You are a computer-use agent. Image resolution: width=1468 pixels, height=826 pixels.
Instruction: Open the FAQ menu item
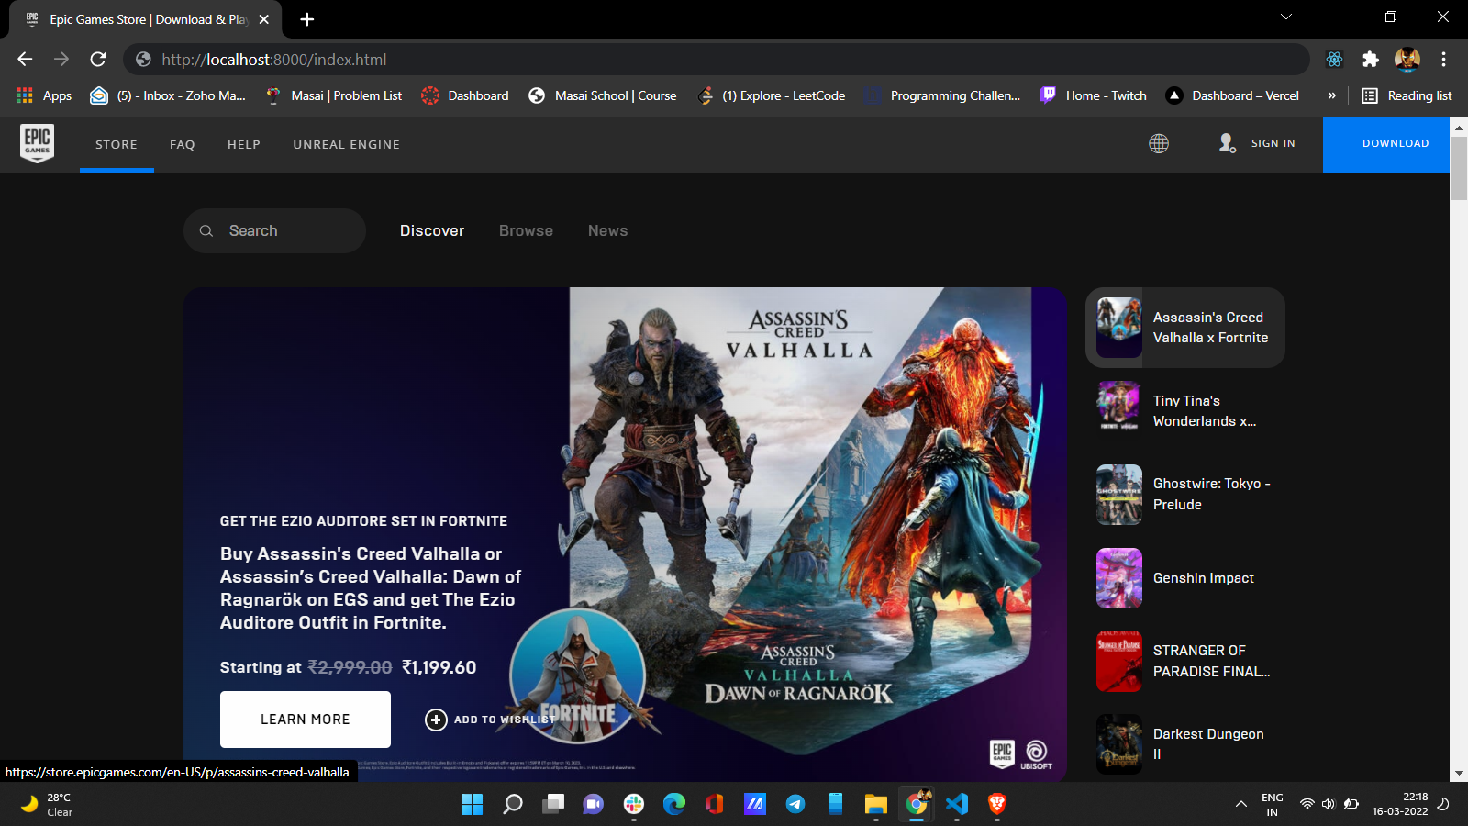click(x=182, y=144)
